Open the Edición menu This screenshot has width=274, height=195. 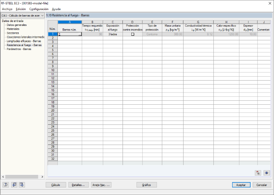click(21, 9)
